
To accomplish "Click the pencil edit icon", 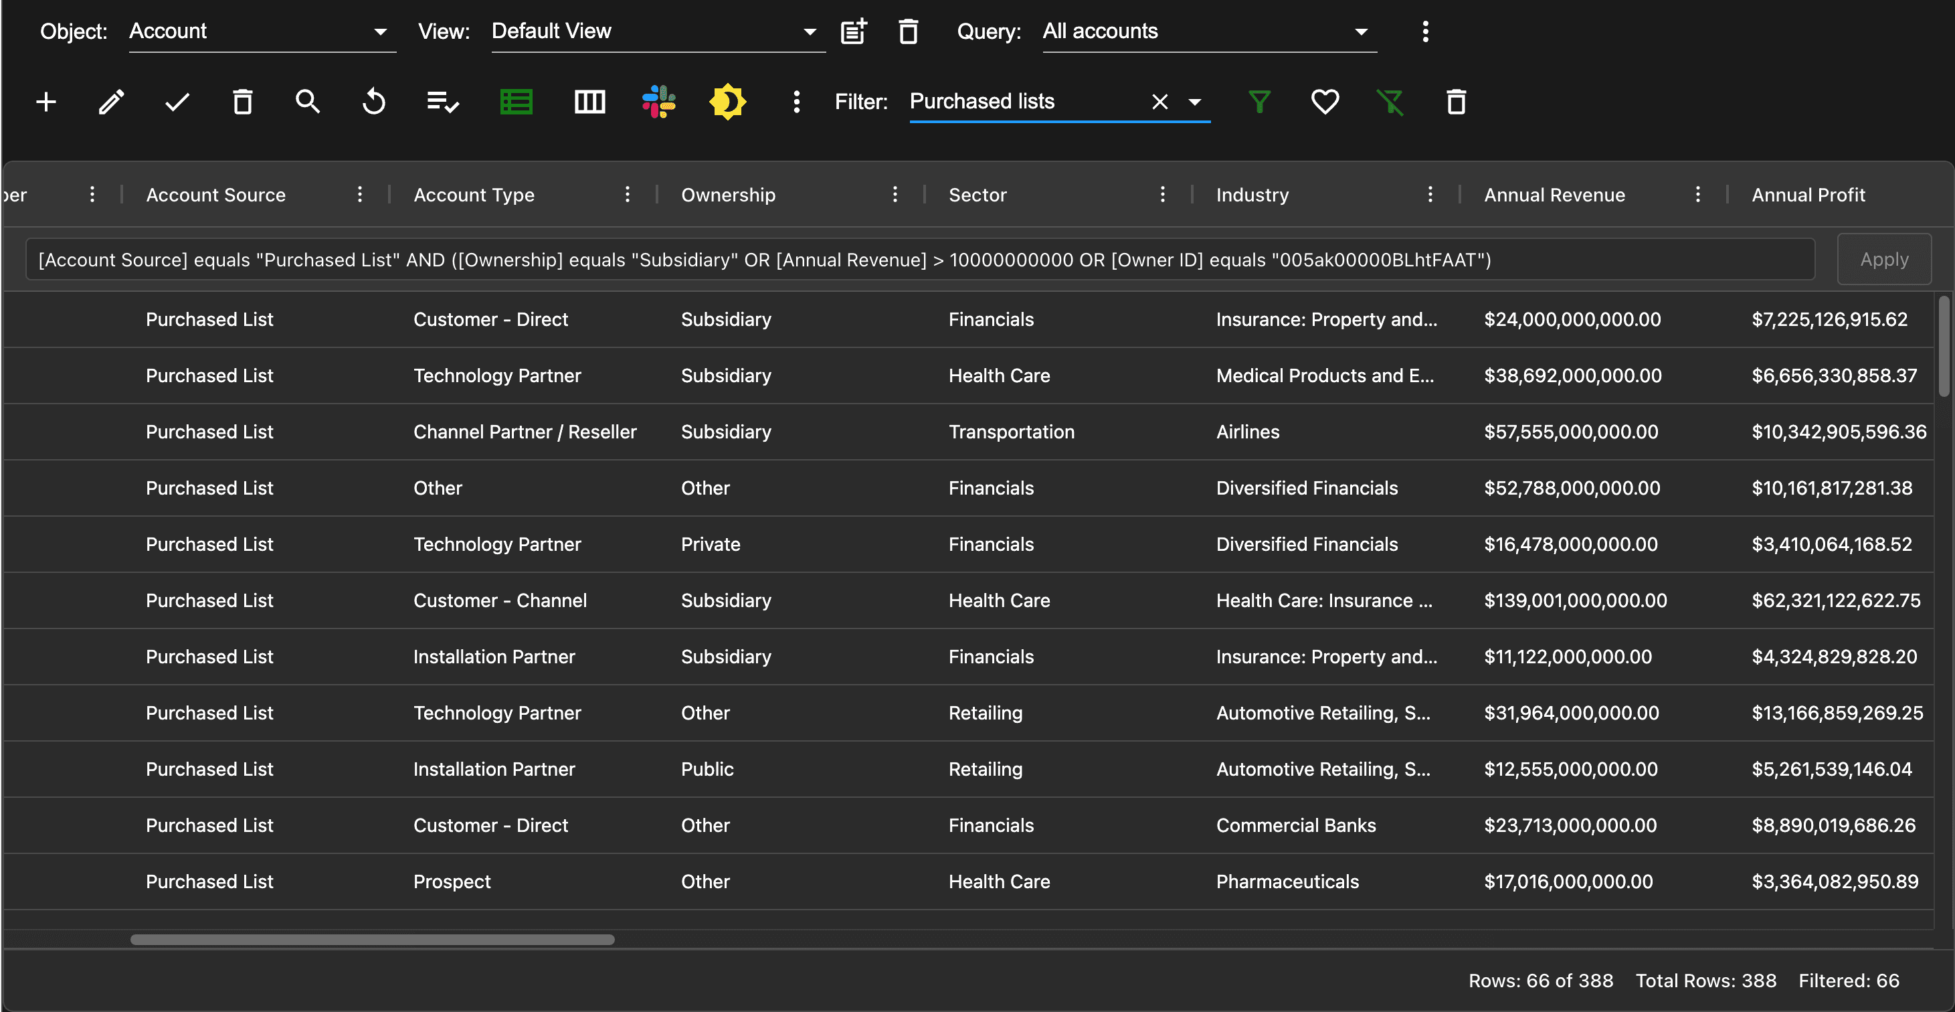I will [112, 102].
